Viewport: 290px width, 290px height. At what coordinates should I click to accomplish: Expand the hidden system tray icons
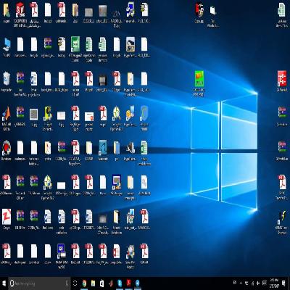click(x=241, y=283)
